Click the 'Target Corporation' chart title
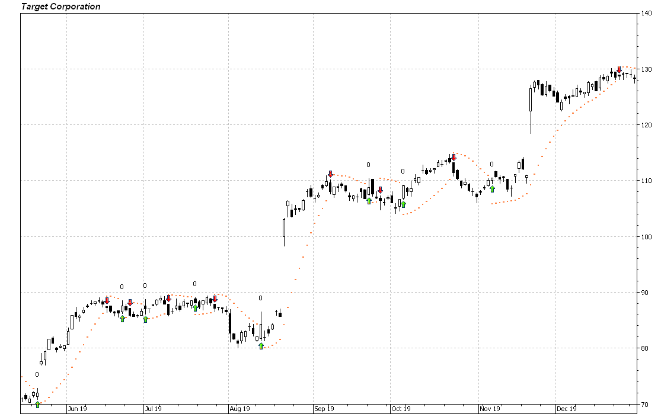Viewport: 661px width, 417px height. pyautogui.click(x=60, y=7)
